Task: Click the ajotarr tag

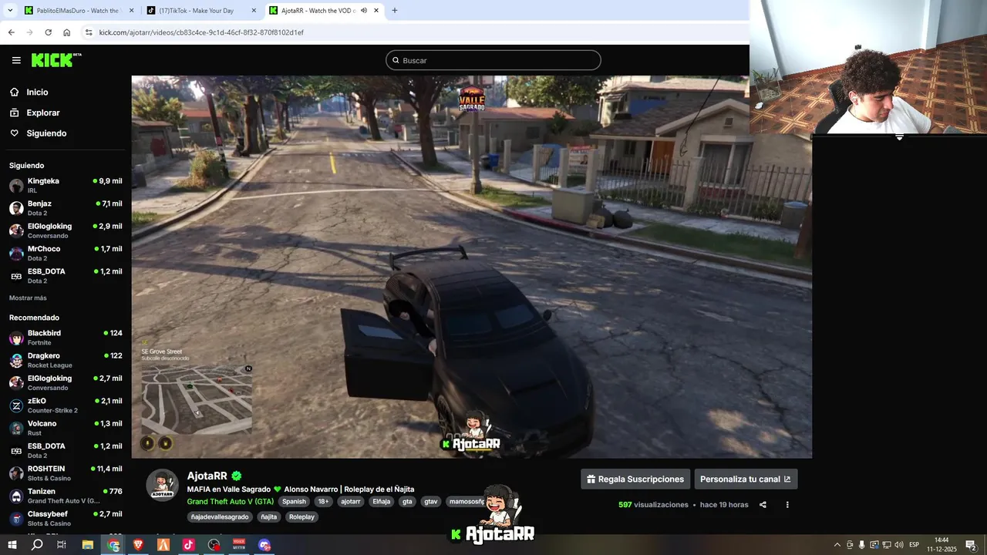Action: pos(351,502)
